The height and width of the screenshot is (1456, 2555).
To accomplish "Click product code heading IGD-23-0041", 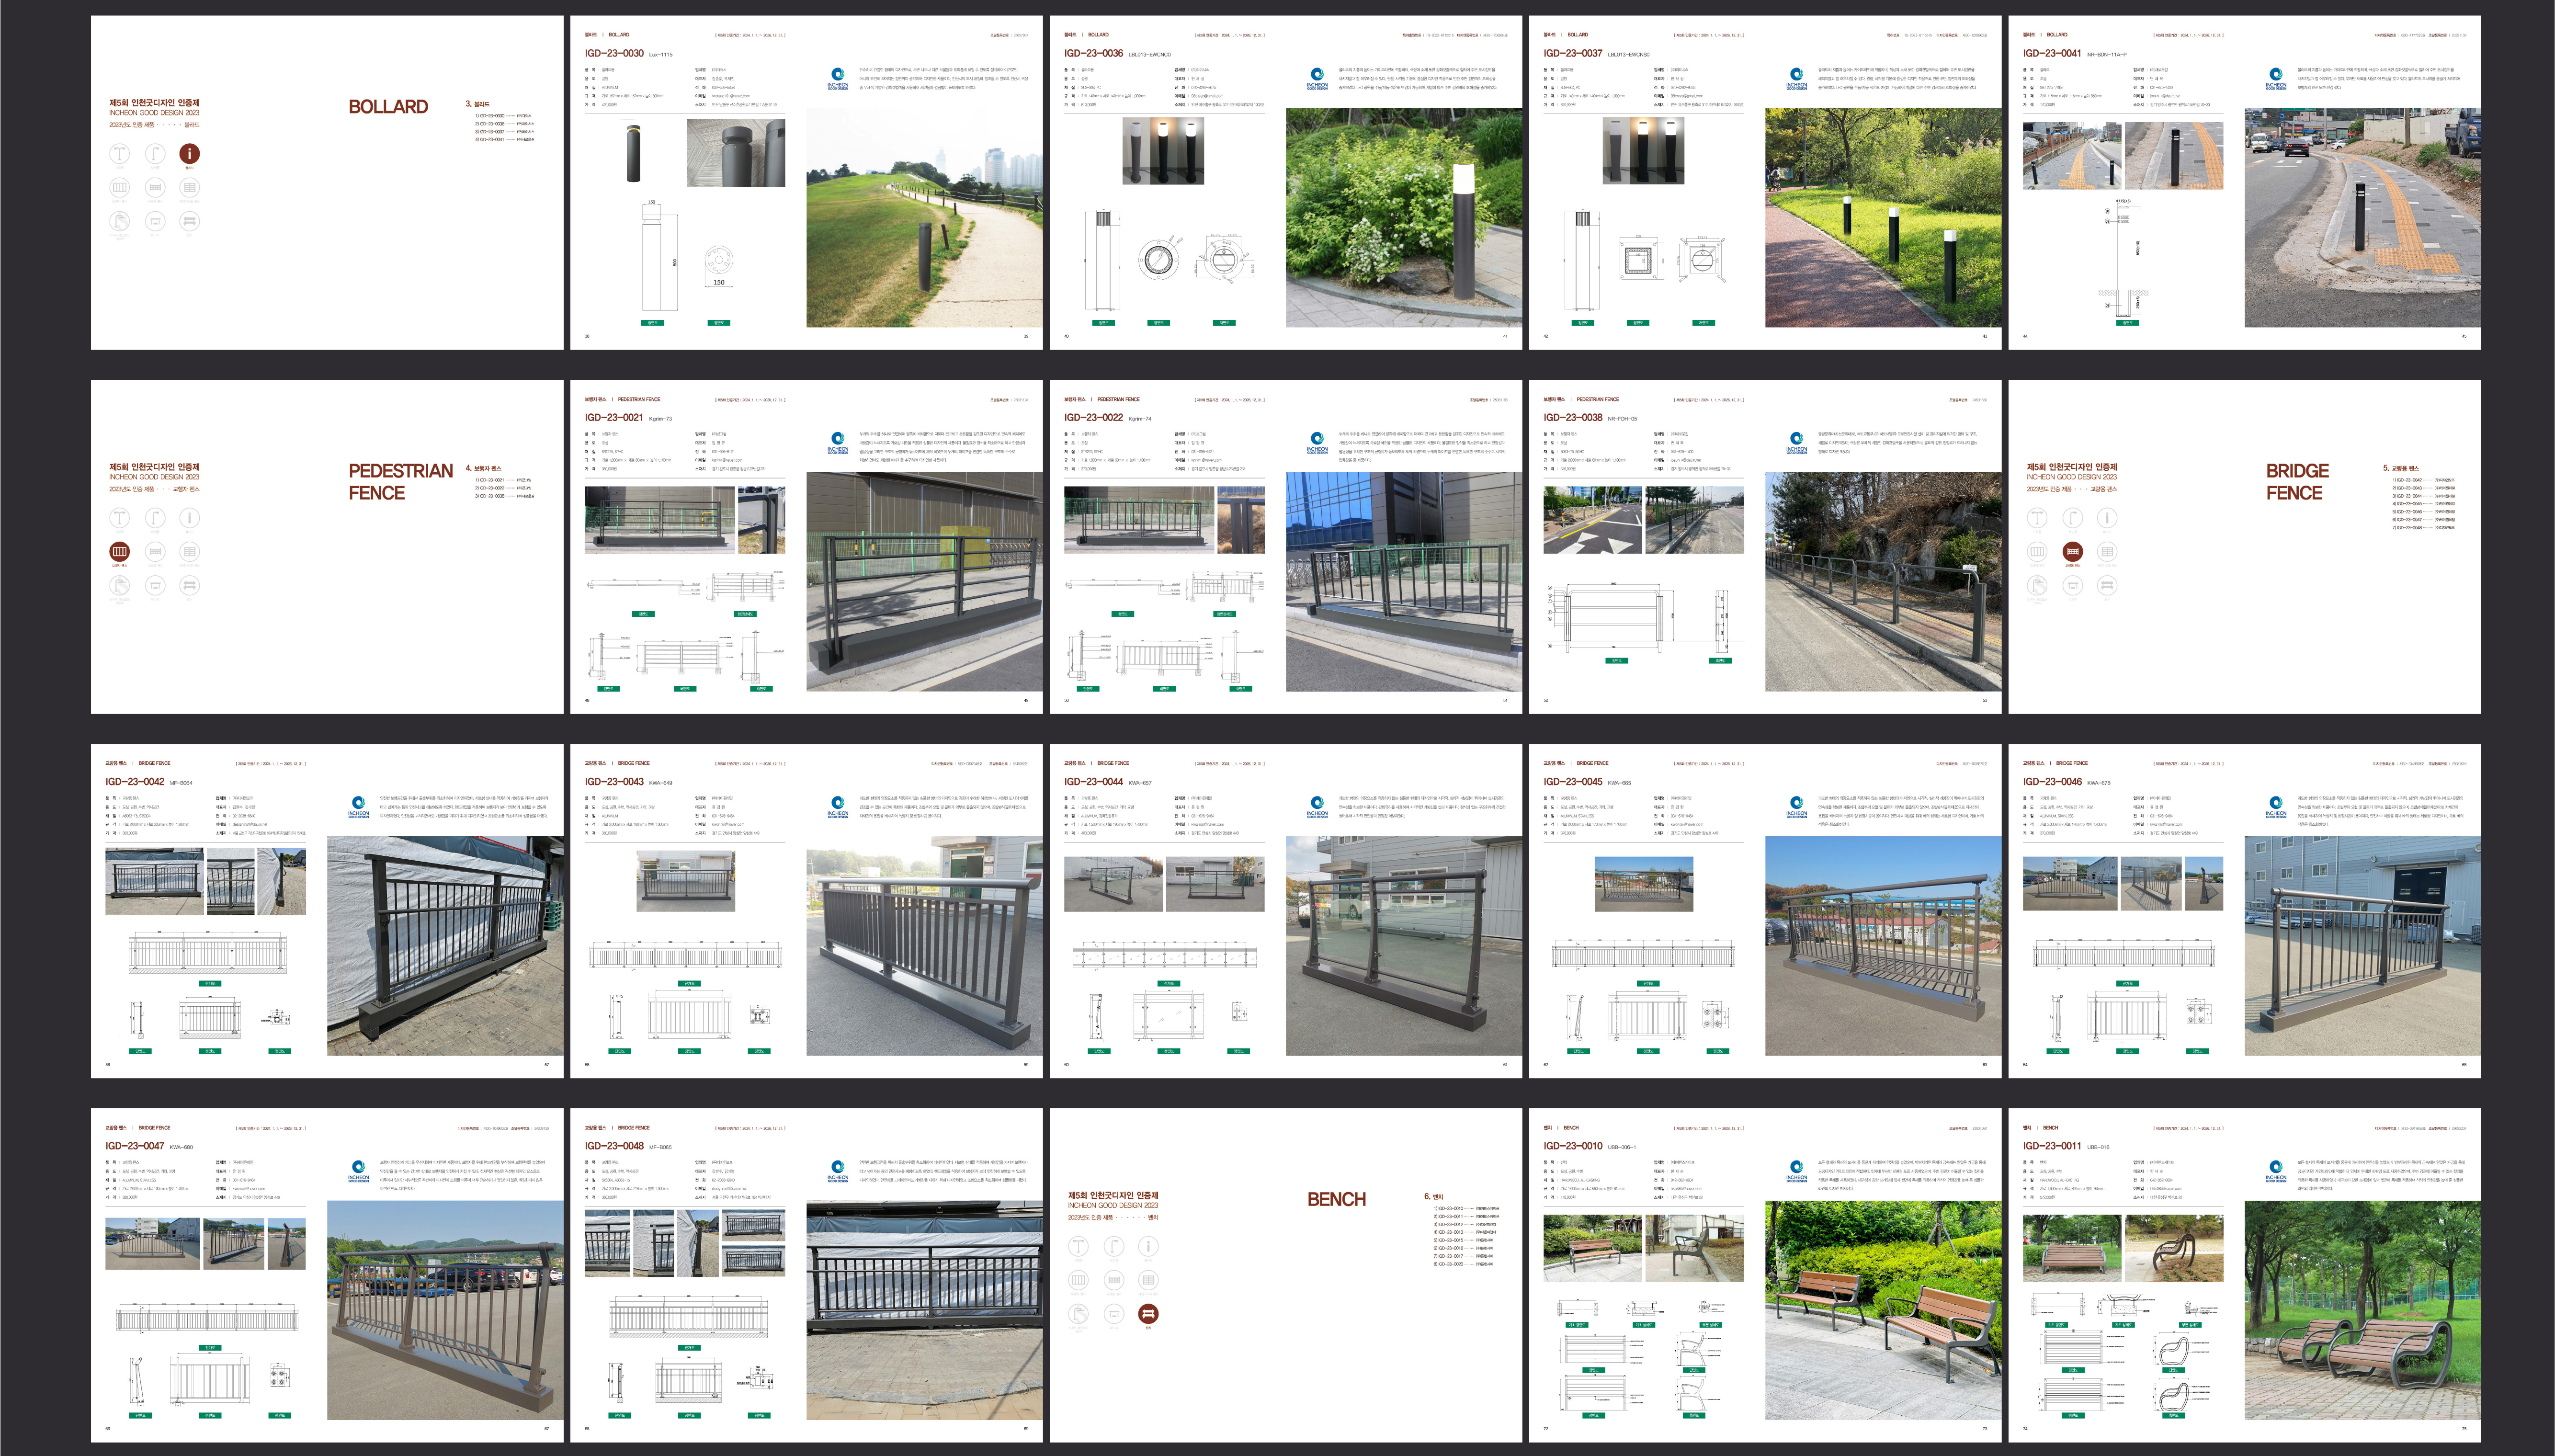I will 2052,53.
